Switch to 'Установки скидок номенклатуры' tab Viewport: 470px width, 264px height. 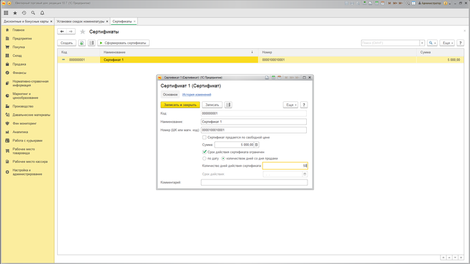pyautogui.click(x=81, y=21)
